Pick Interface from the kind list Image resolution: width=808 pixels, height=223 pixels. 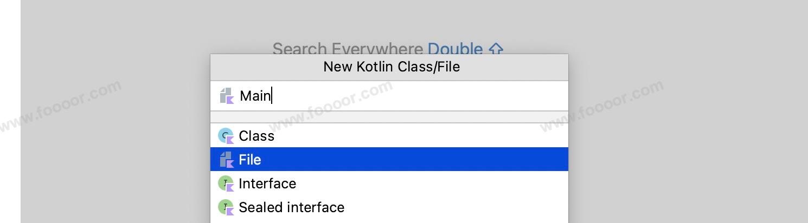[x=267, y=183]
